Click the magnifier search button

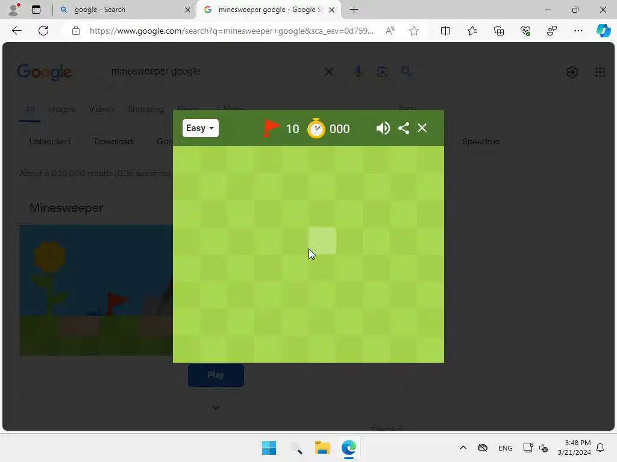(x=406, y=71)
